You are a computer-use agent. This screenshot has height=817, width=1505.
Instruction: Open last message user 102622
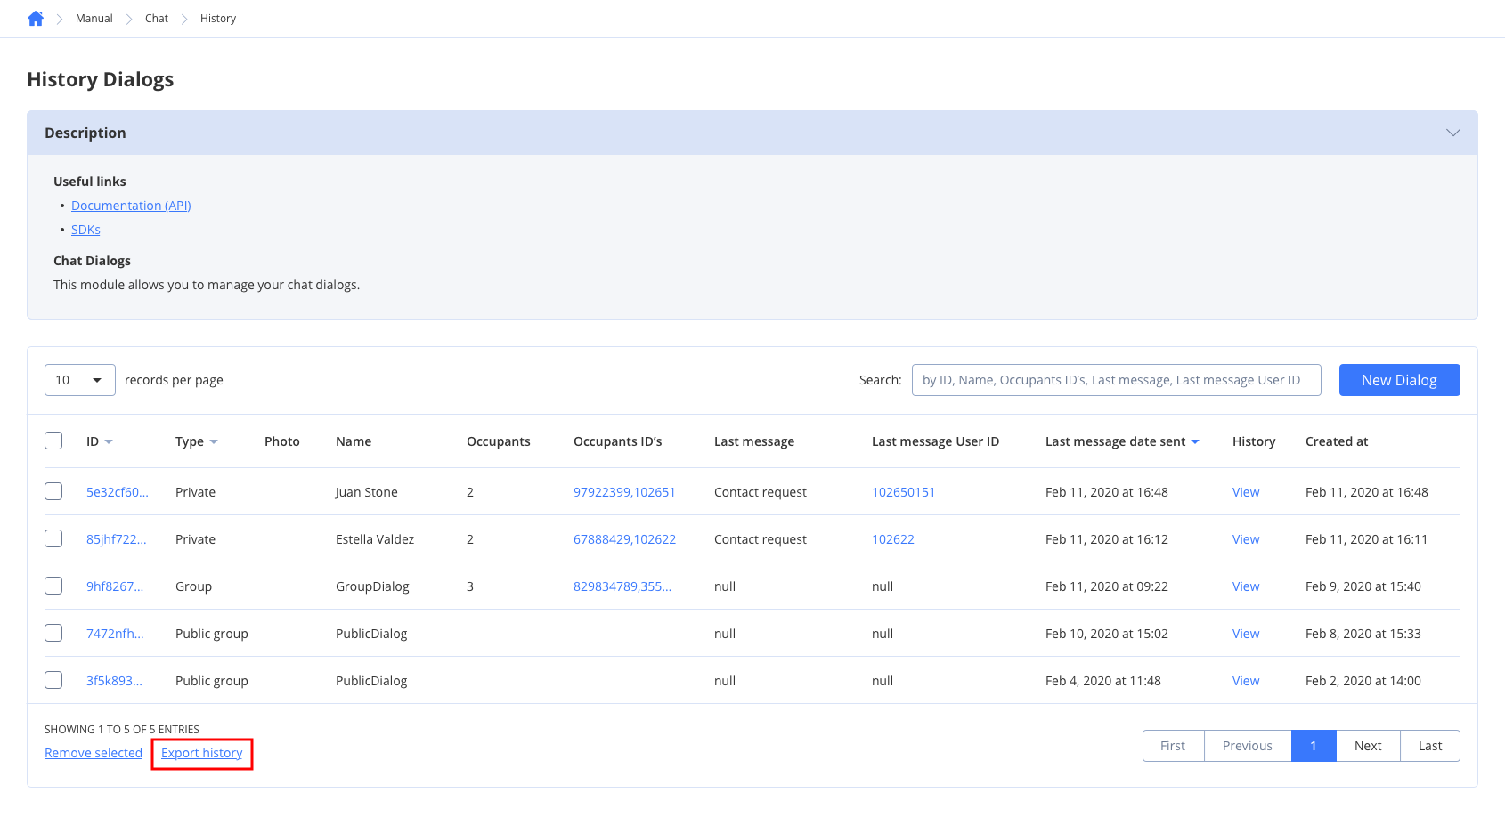coord(893,539)
